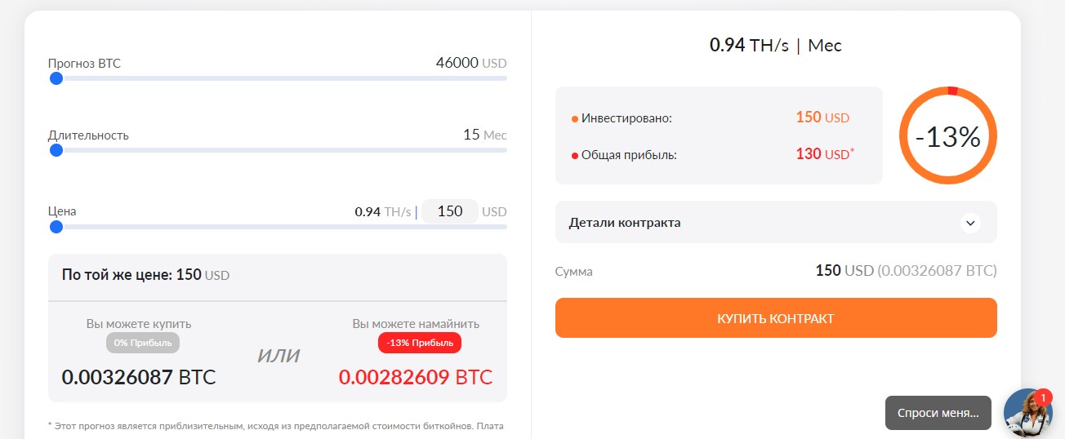Click the -13% Прибыль red badge

[x=420, y=343]
